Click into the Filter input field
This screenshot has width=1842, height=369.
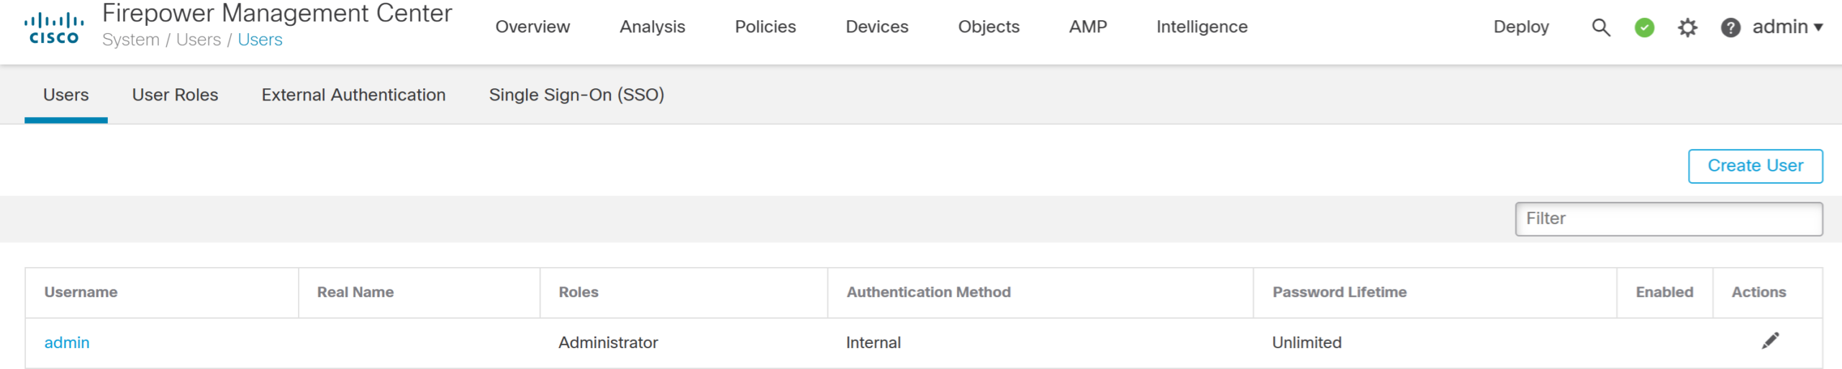[1668, 219]
